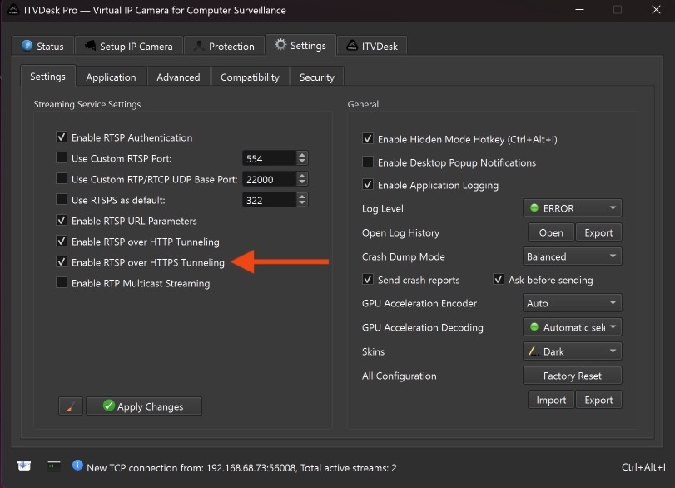Uncheck Enable RTSP over HTTP Tunneling

(62, 241)
